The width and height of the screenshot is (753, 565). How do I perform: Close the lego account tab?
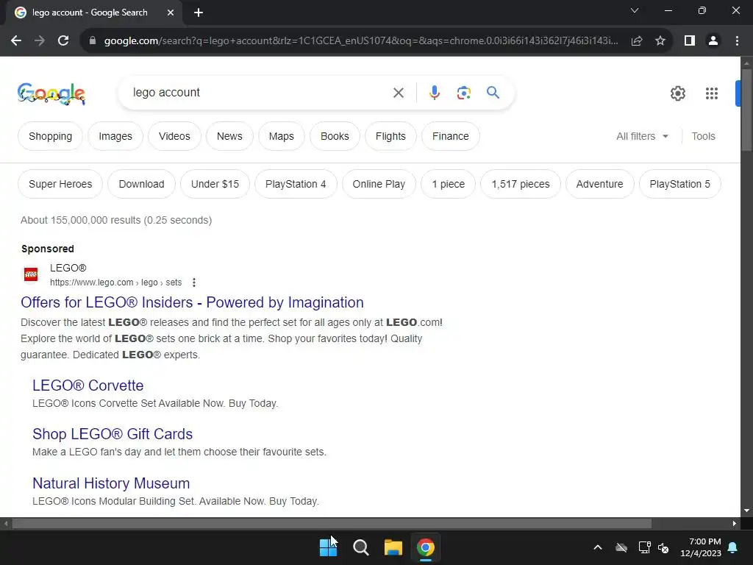(171, 13)
